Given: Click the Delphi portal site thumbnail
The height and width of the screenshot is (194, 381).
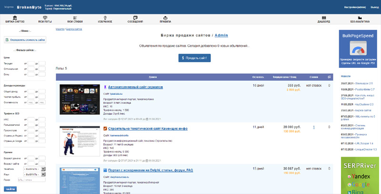Looking at the screenshot, I should coord(80,181).
